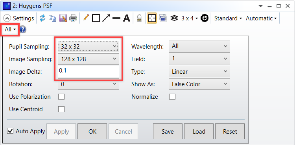The height and width of the screenshot is (145, 295).
Task: Click the Image Delta input field
Action: (x=88, y=72)
